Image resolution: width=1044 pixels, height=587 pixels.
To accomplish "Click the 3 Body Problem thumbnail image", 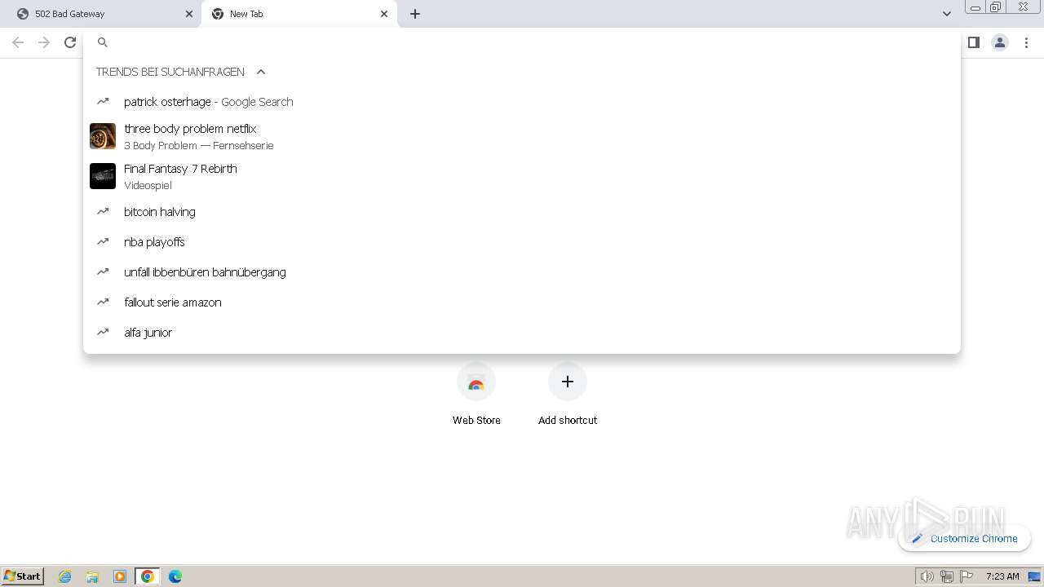I will coord(103,136).
